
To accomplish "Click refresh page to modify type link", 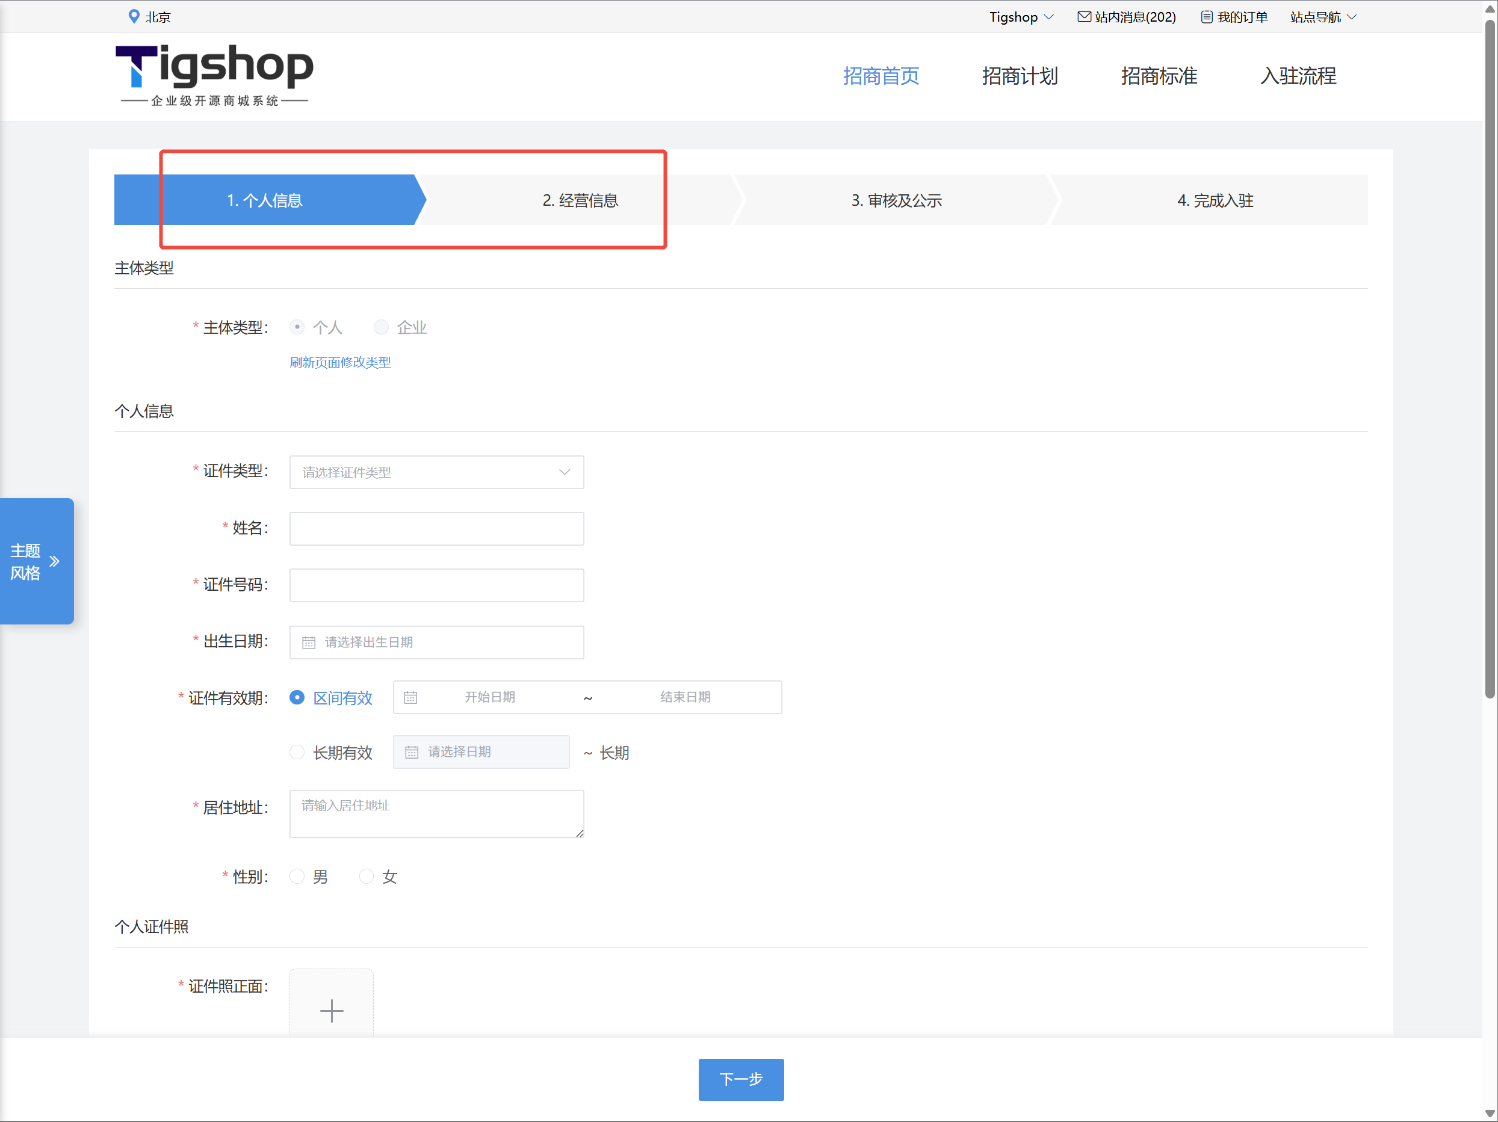I will tap(340, 362).
